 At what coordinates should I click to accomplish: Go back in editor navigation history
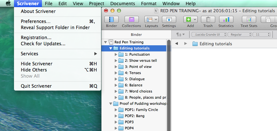tap(176, 44)
